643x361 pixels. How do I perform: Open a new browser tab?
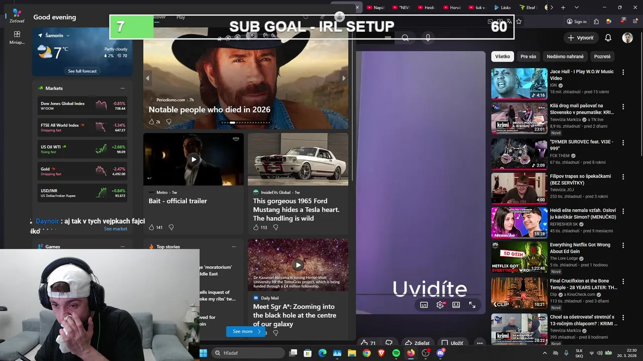563,8
